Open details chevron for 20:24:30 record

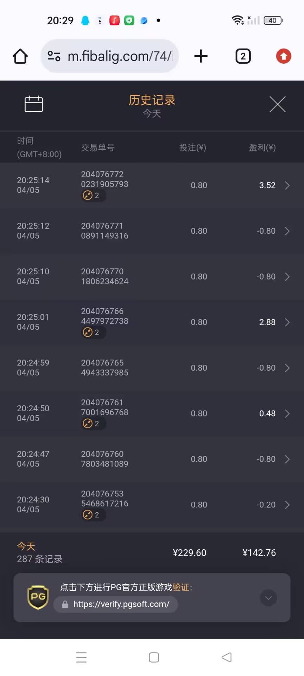click(x=287, y=505)
